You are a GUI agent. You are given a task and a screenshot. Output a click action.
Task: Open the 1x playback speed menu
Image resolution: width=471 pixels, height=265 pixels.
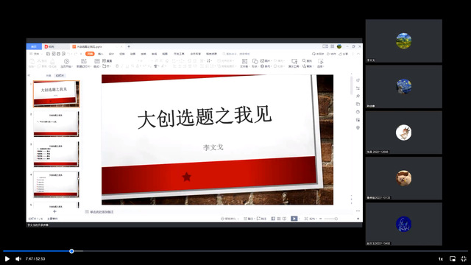pyautogui.click(x=441, y=258)
